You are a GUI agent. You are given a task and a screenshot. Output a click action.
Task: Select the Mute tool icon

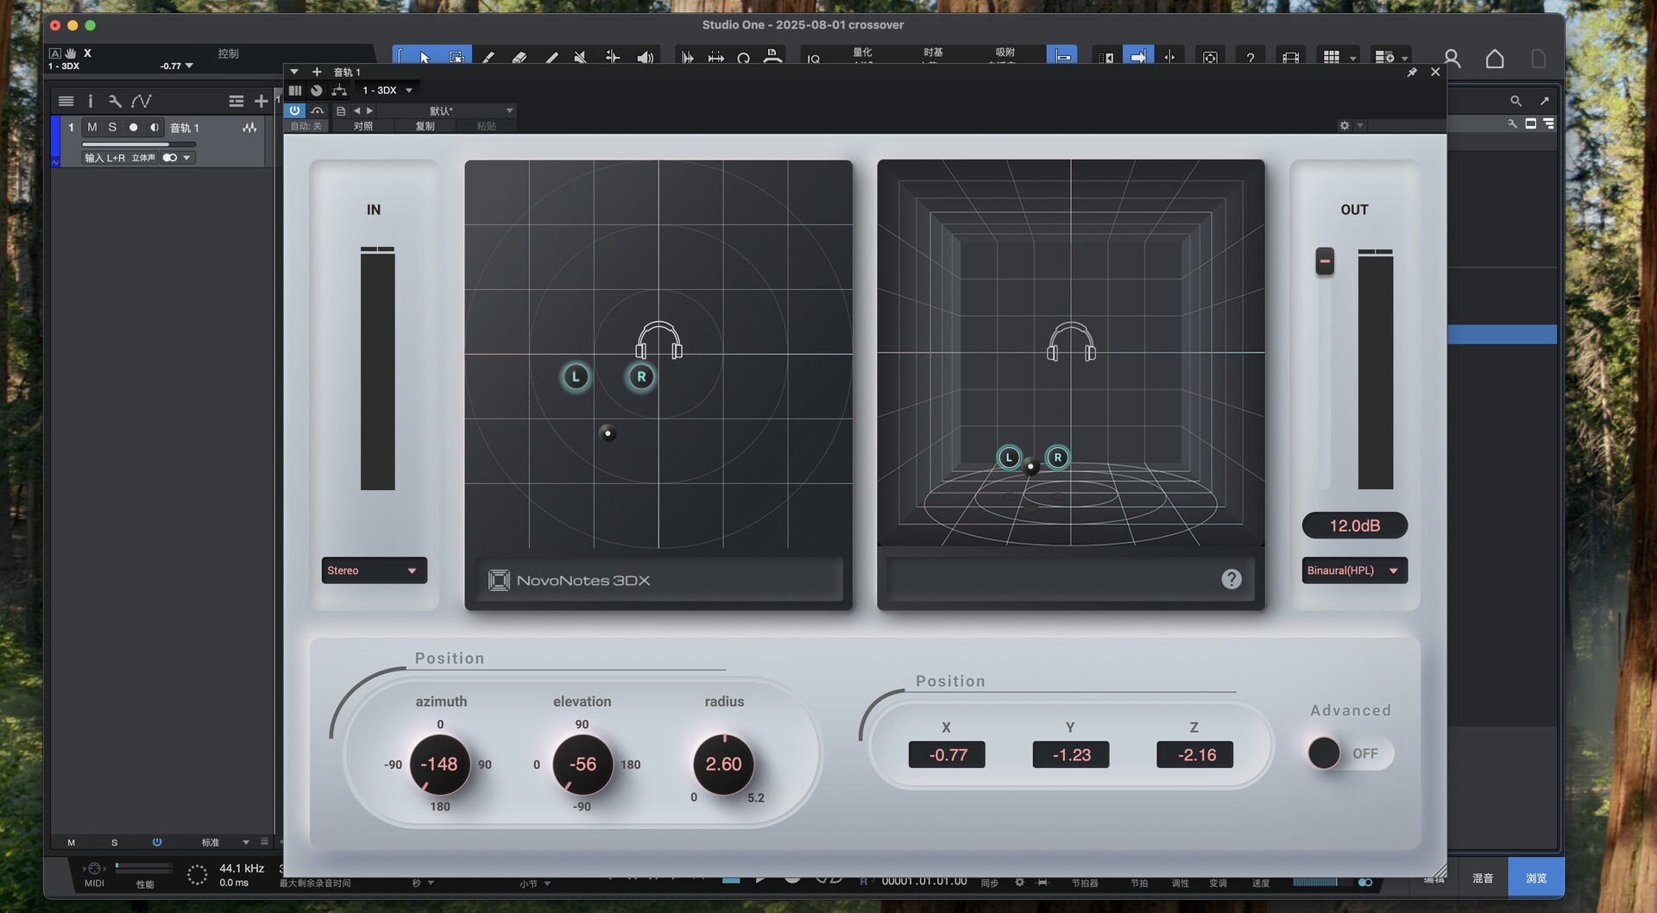(x=581, y=57)
